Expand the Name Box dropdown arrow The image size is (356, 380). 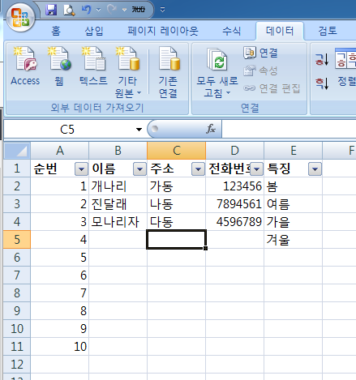(139, 130)
